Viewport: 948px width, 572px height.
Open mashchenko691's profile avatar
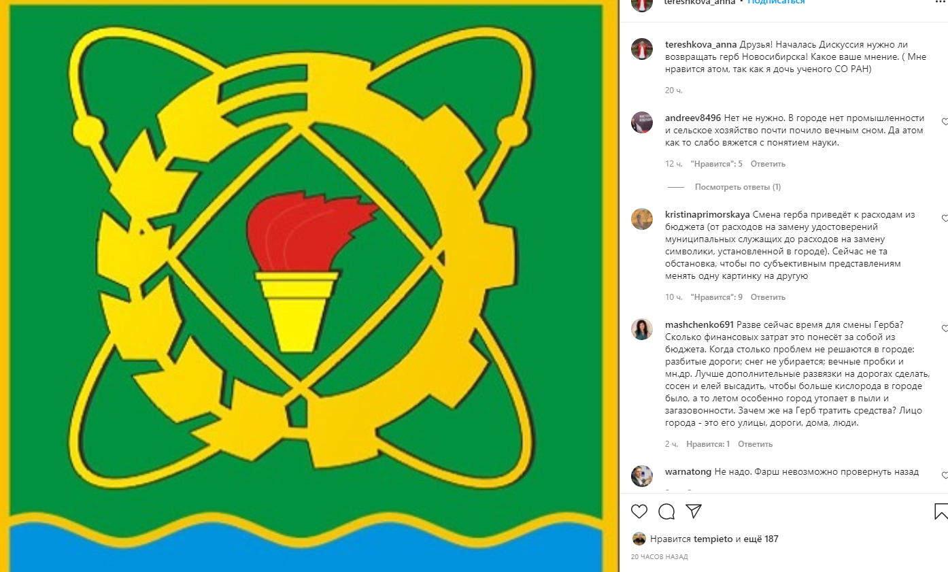642,329
